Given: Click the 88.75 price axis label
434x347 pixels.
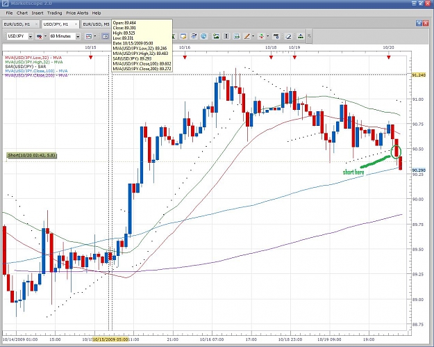Looking at the screenshot, I should coord(417,325).
